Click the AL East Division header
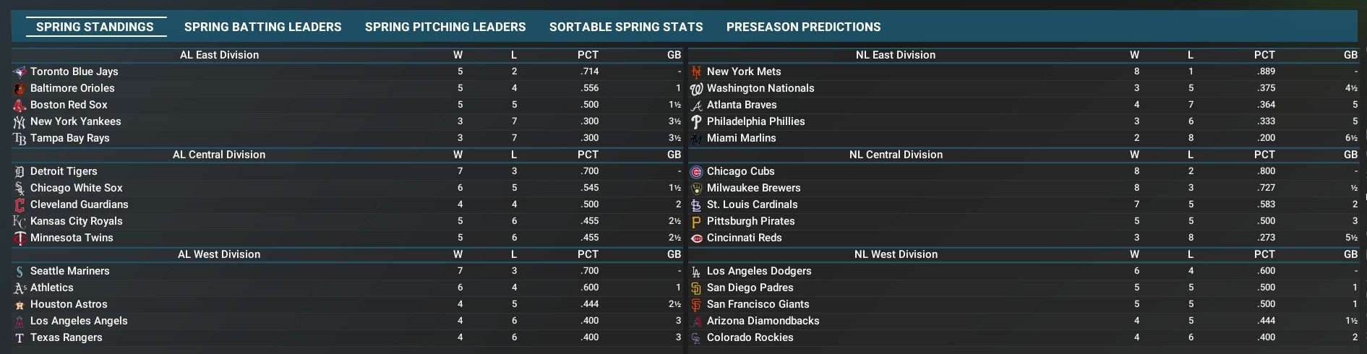 pyautogui.click(x=219, y=55)
